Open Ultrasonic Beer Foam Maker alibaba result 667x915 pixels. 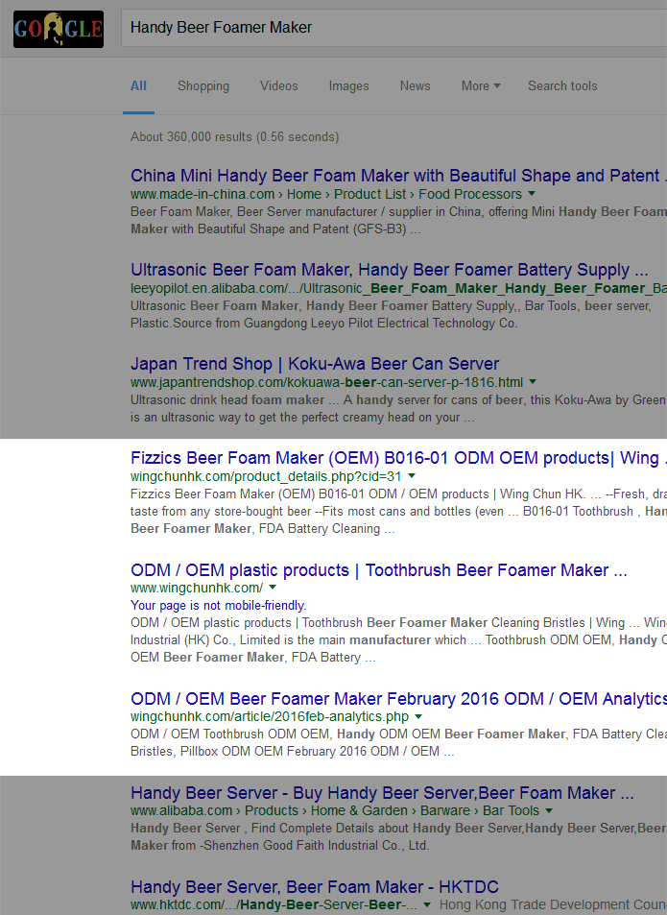click(x=390, y=270)
